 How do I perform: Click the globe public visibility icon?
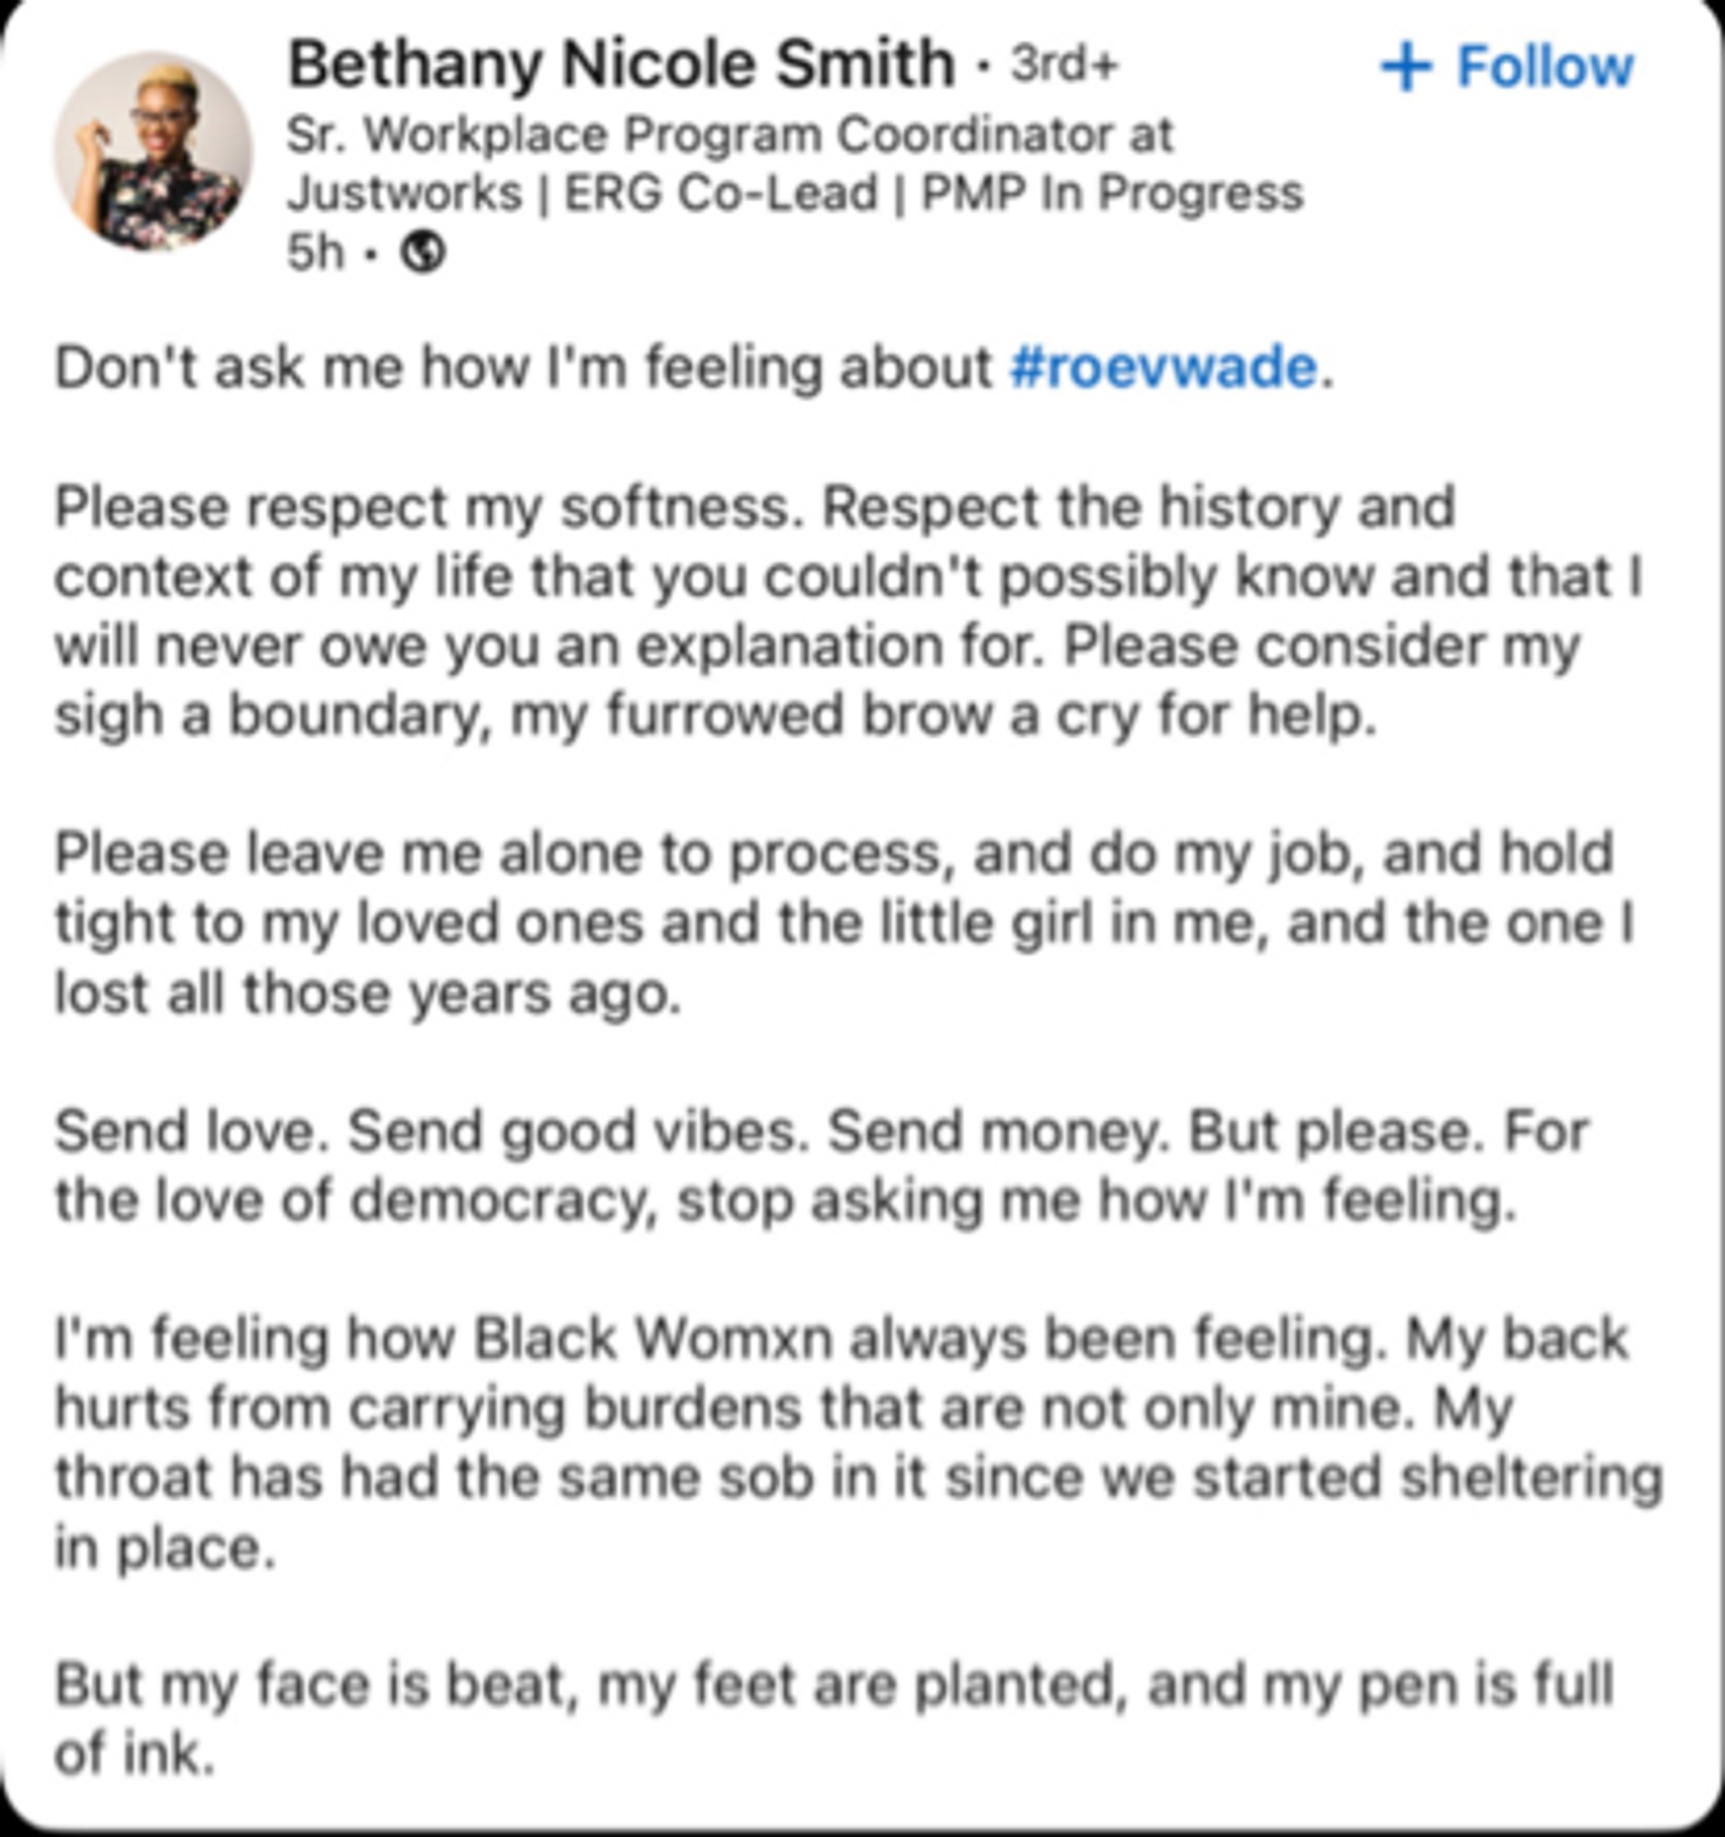423,252
